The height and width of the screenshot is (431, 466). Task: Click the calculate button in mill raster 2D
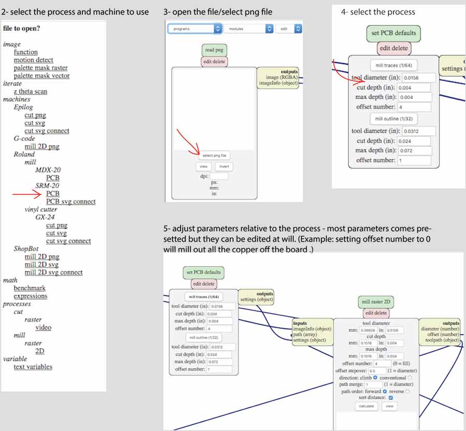(367, 406)
